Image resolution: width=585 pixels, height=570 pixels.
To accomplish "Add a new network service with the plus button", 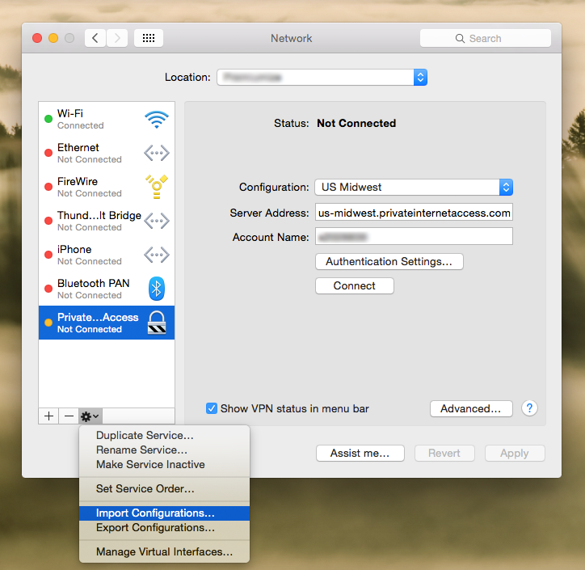I will (x=48, y=416).
